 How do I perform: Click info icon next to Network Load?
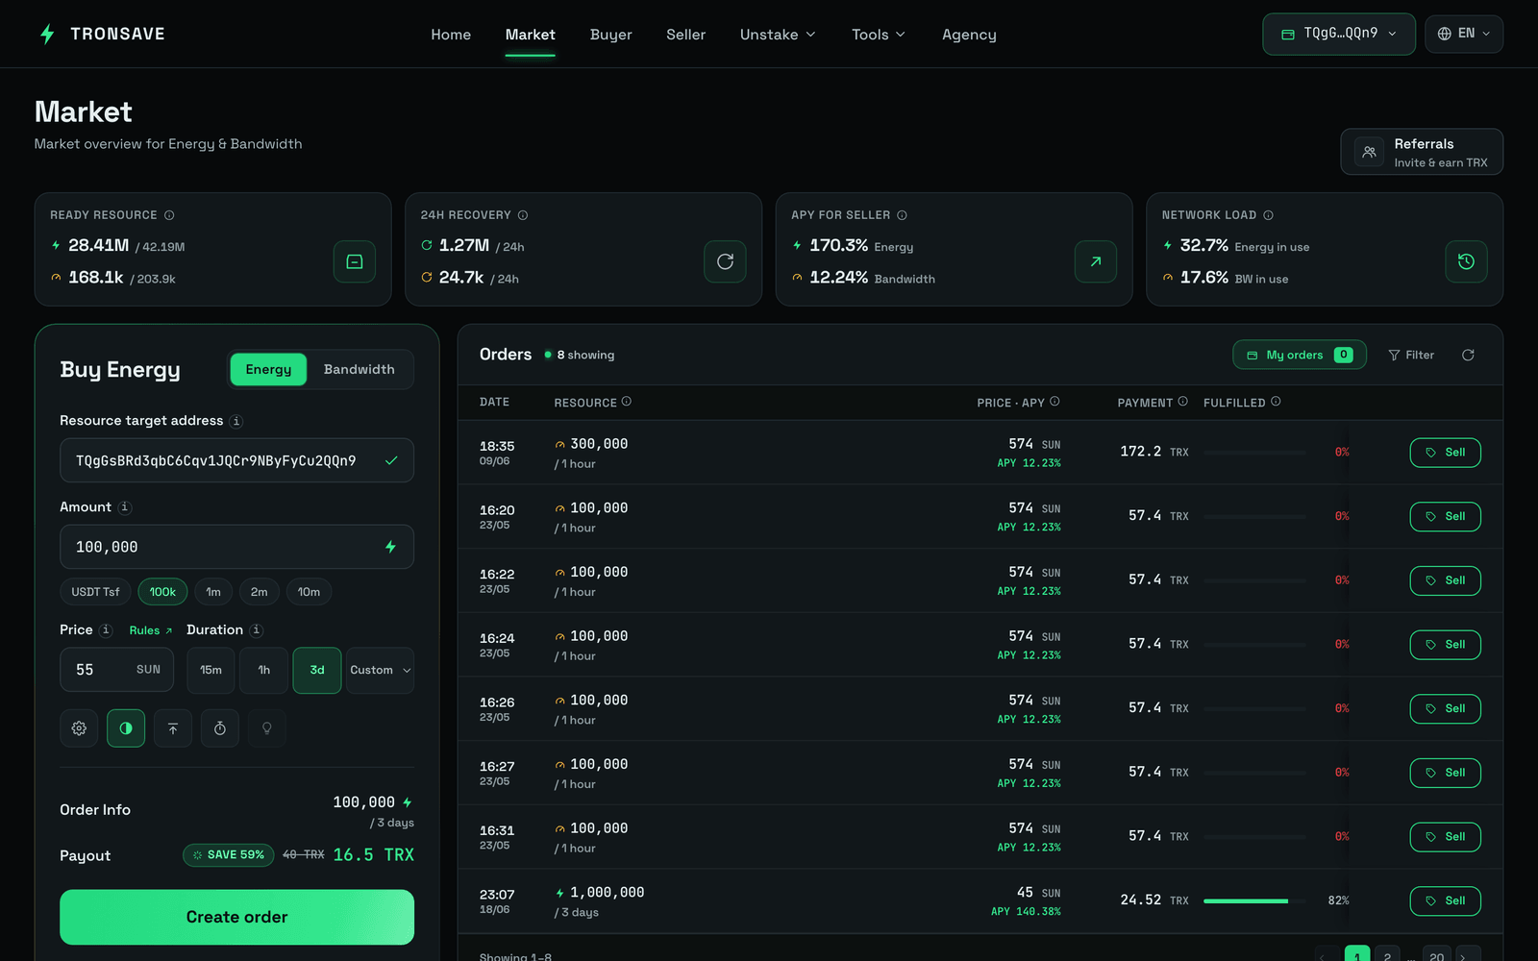pos(1268,215)
